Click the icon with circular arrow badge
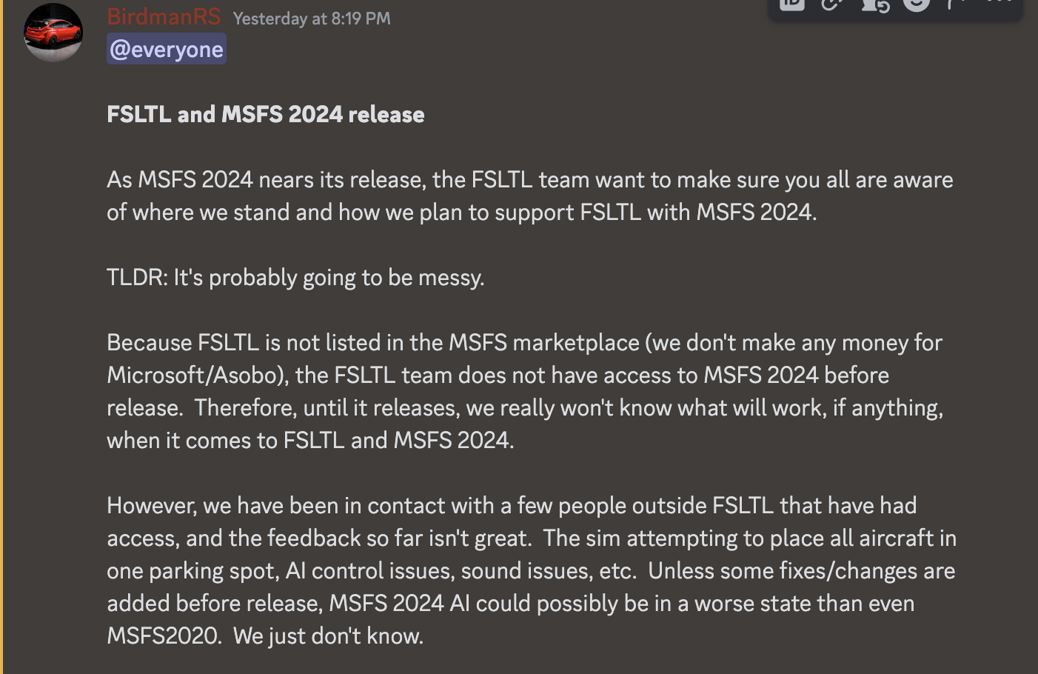Image resolution: width=1038 pixels, height=674 pixels. (875, 4)
